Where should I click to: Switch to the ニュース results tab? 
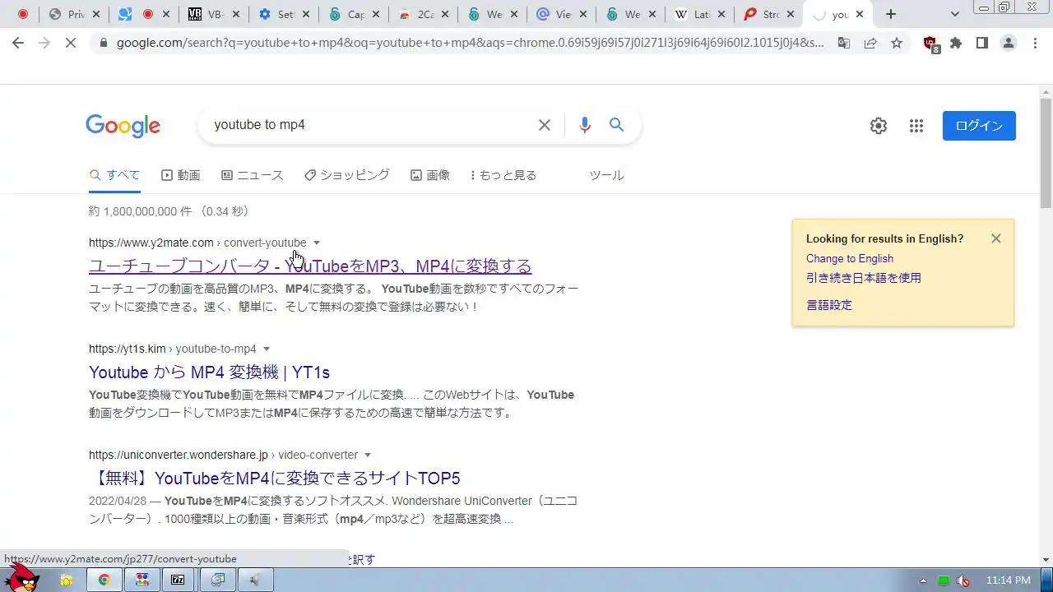[253, 175]
